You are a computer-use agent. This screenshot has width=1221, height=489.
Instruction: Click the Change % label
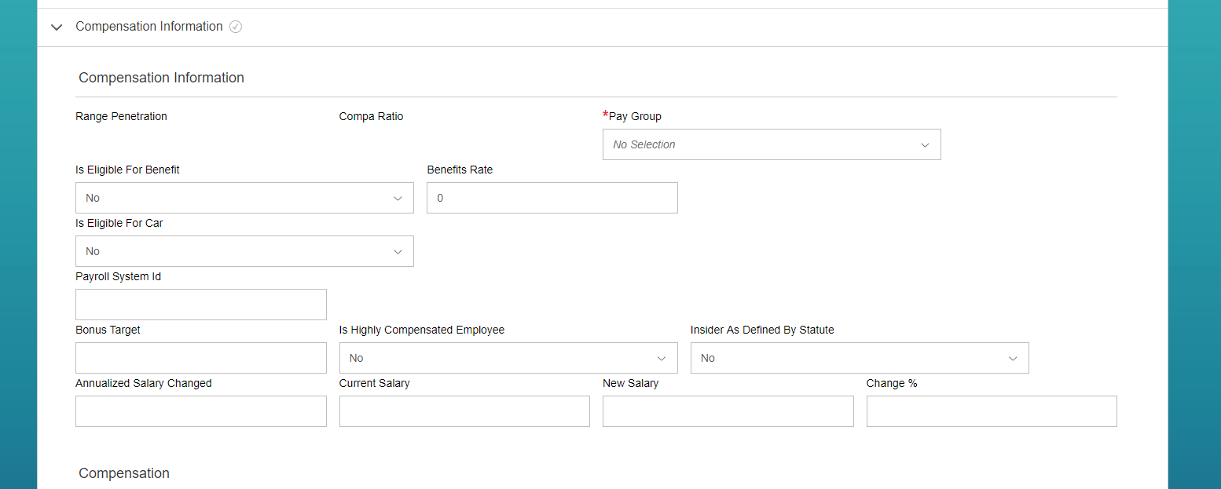tap(892, 383)
